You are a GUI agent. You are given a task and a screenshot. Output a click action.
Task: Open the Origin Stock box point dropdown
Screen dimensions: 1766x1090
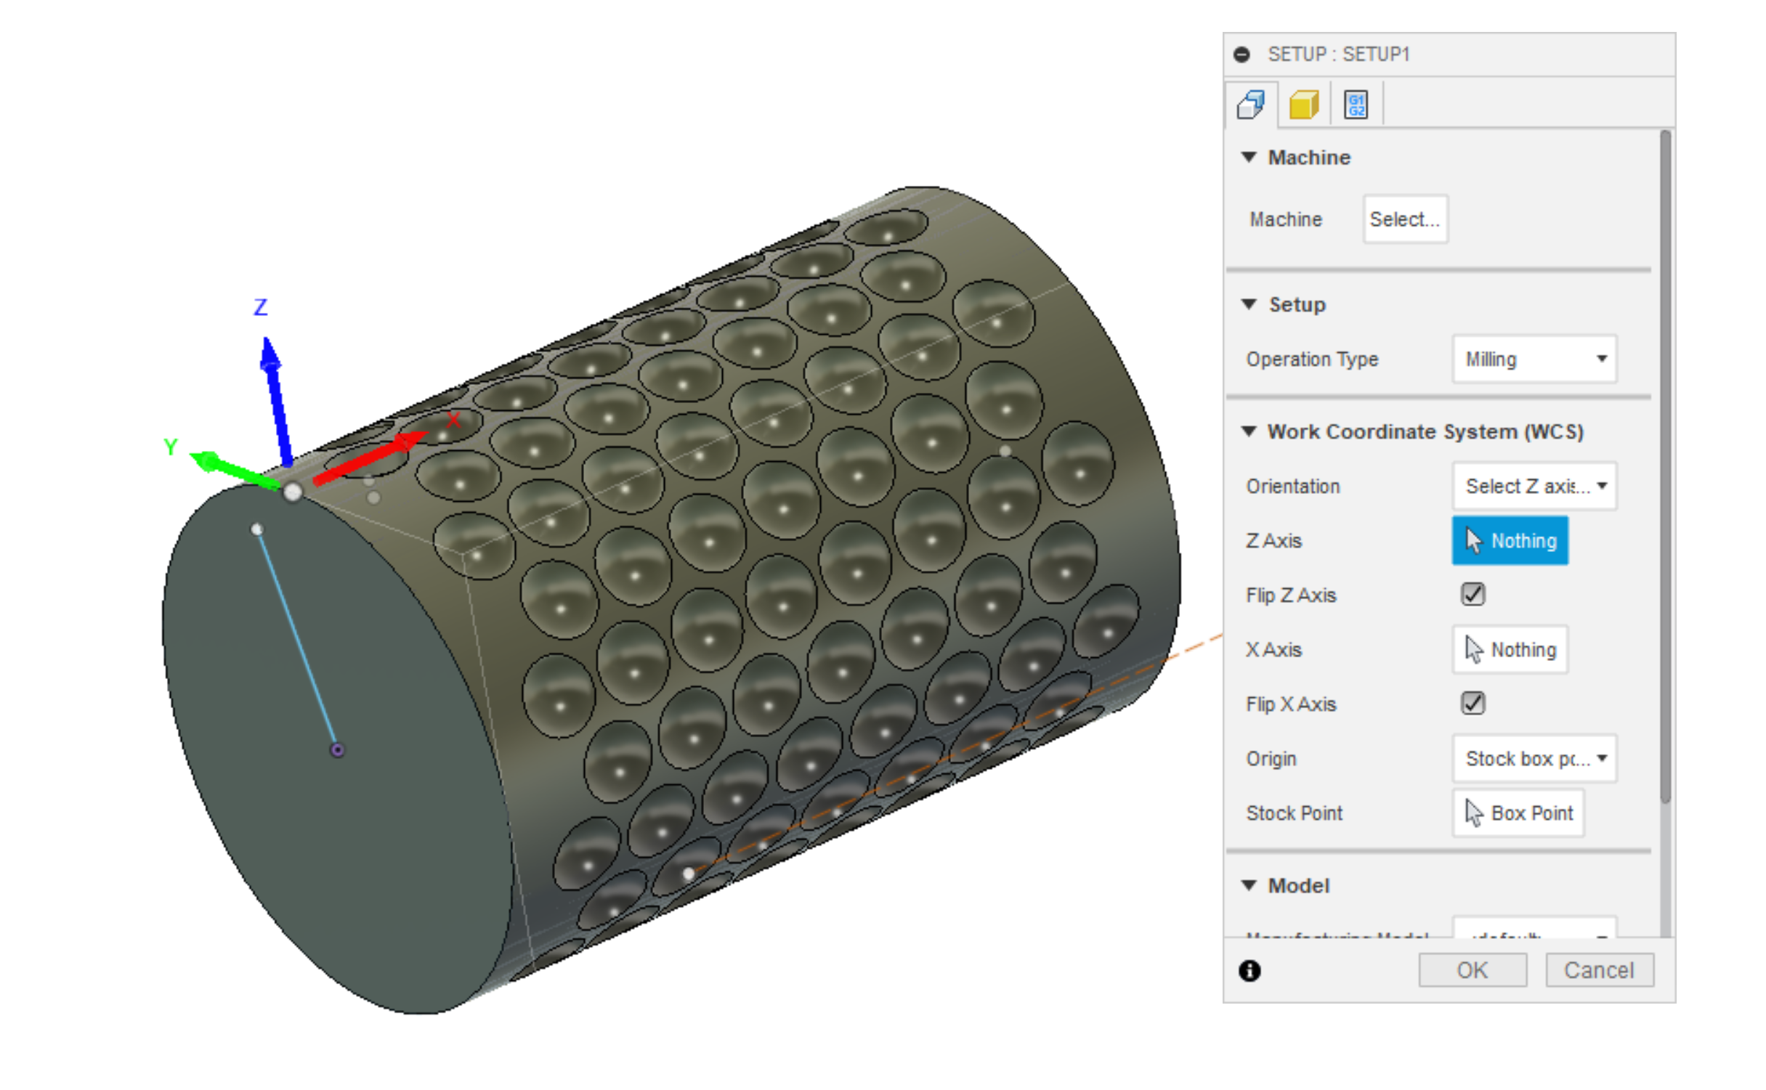pyautogui.click(x=1534, y=758)
